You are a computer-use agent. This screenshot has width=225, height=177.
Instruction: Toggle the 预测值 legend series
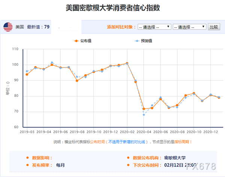pyautogui.click(x=143, y=41)
